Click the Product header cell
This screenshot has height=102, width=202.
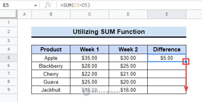tap(51, 50)
